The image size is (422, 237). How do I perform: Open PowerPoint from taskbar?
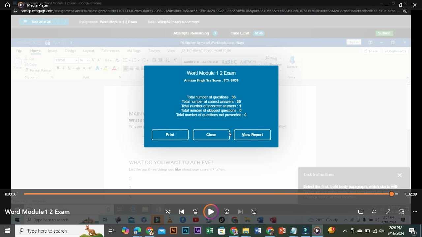click(282, 231)
